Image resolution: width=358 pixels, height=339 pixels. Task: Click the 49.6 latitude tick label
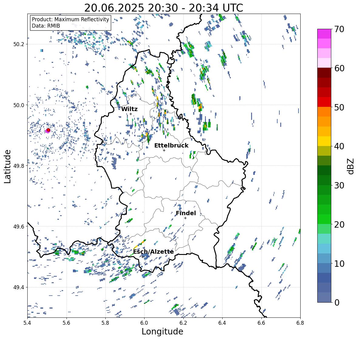click(x=19, y=226)
